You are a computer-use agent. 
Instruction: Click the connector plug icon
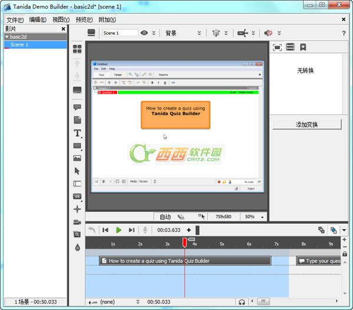click(x=242, y=33)
